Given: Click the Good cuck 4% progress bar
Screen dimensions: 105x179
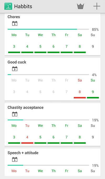Looking at the screenshot, I should (x=48, y=74).
